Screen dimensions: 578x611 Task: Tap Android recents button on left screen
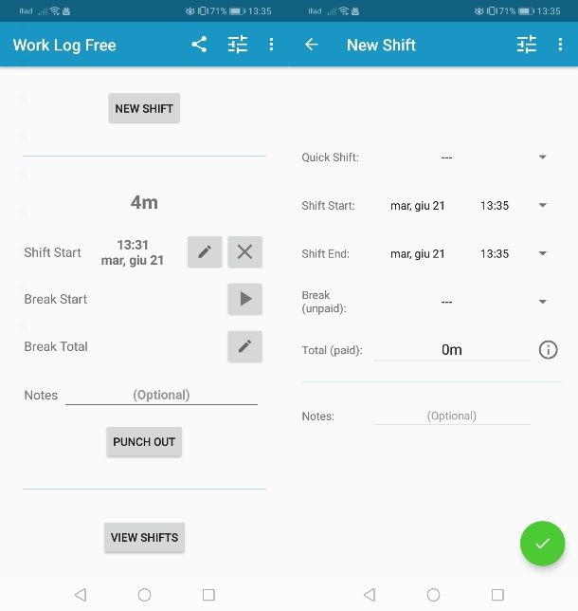click(208, 595)
